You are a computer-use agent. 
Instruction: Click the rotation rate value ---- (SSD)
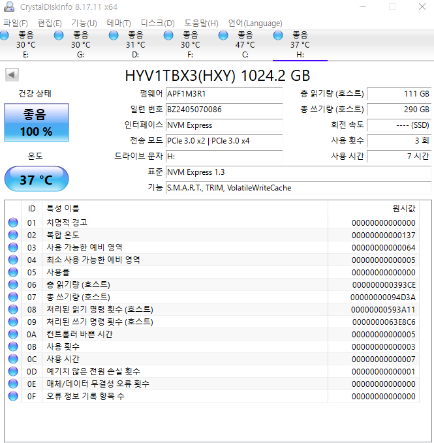point(399,125)
